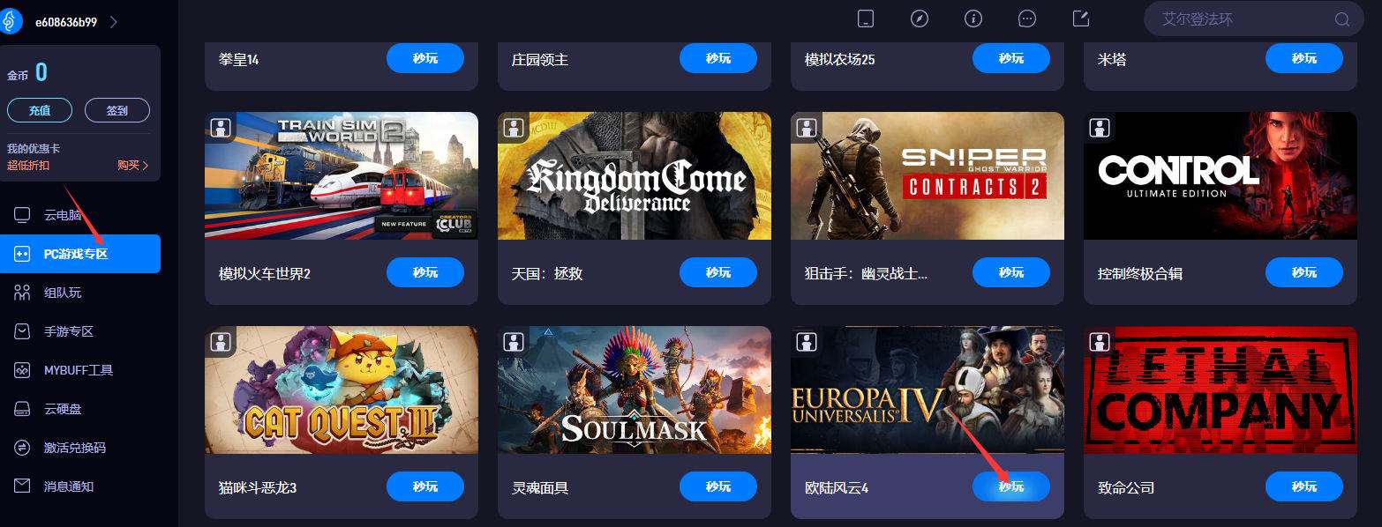Open the info circle icon

pos(973,19)
